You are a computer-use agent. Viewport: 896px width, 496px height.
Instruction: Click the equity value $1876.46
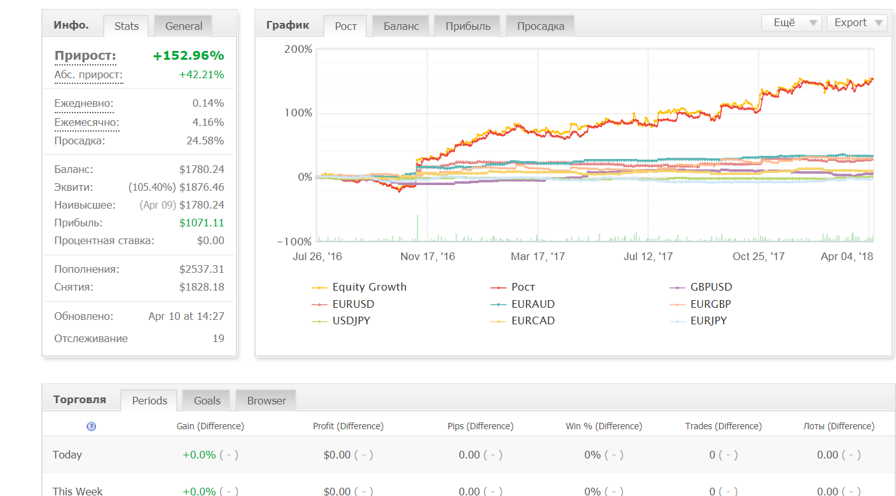click(x=202, y=187)
